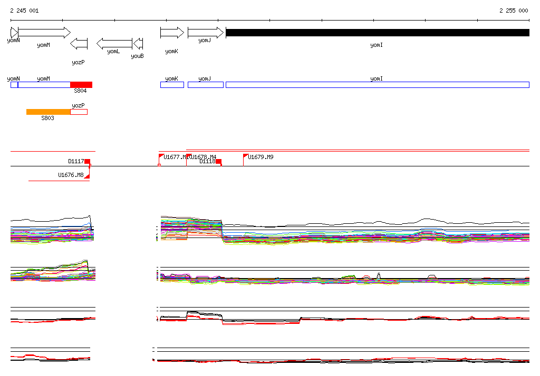The height and width of the screenshot is (376, 540).
Task: Click the yomN gene arrow at top
Action: coord(14,33)
